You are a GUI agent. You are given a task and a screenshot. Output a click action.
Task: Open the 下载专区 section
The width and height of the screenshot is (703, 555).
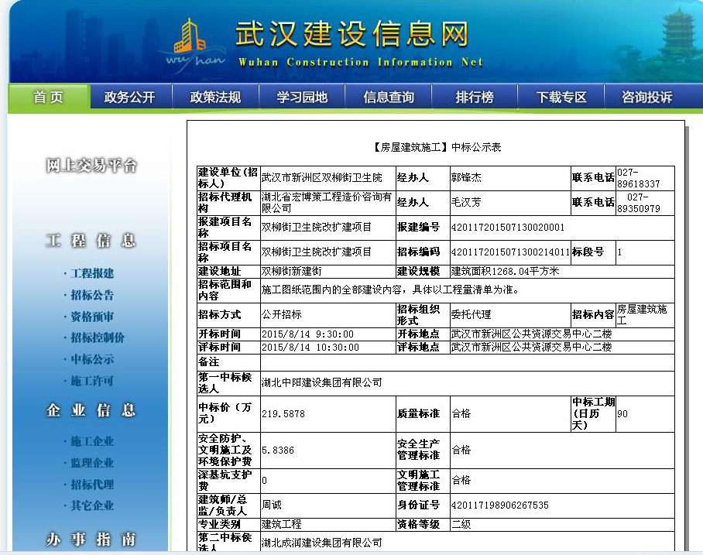561,98
